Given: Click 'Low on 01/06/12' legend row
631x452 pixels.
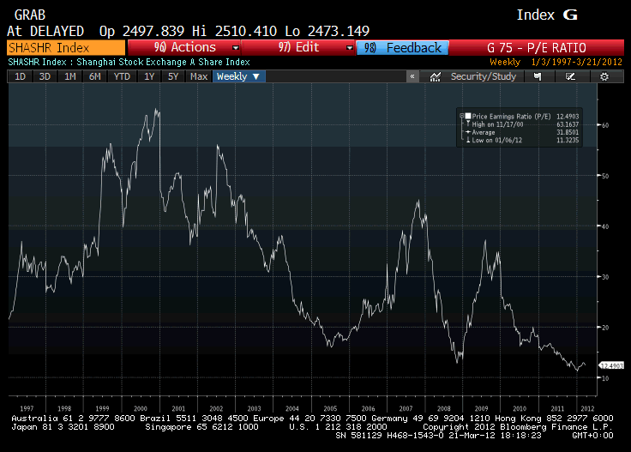Looking at the screenshot, I should coord(497,140).
